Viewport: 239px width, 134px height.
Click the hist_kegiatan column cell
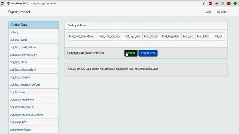tap(171, 36)
